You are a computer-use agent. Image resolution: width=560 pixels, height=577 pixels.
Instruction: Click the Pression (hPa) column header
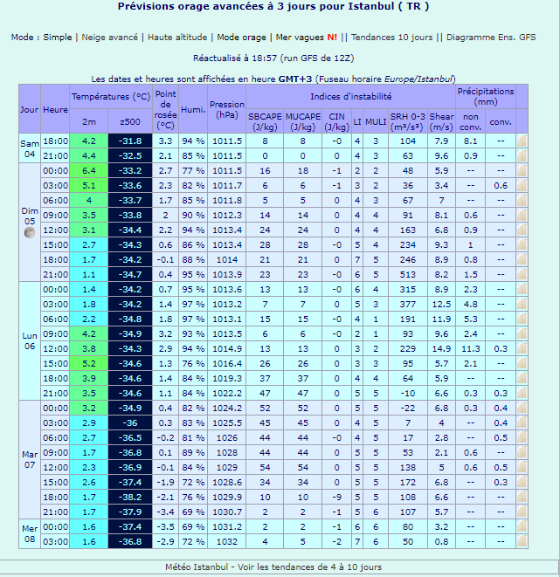pyautogui.click(x=227, y=109)
